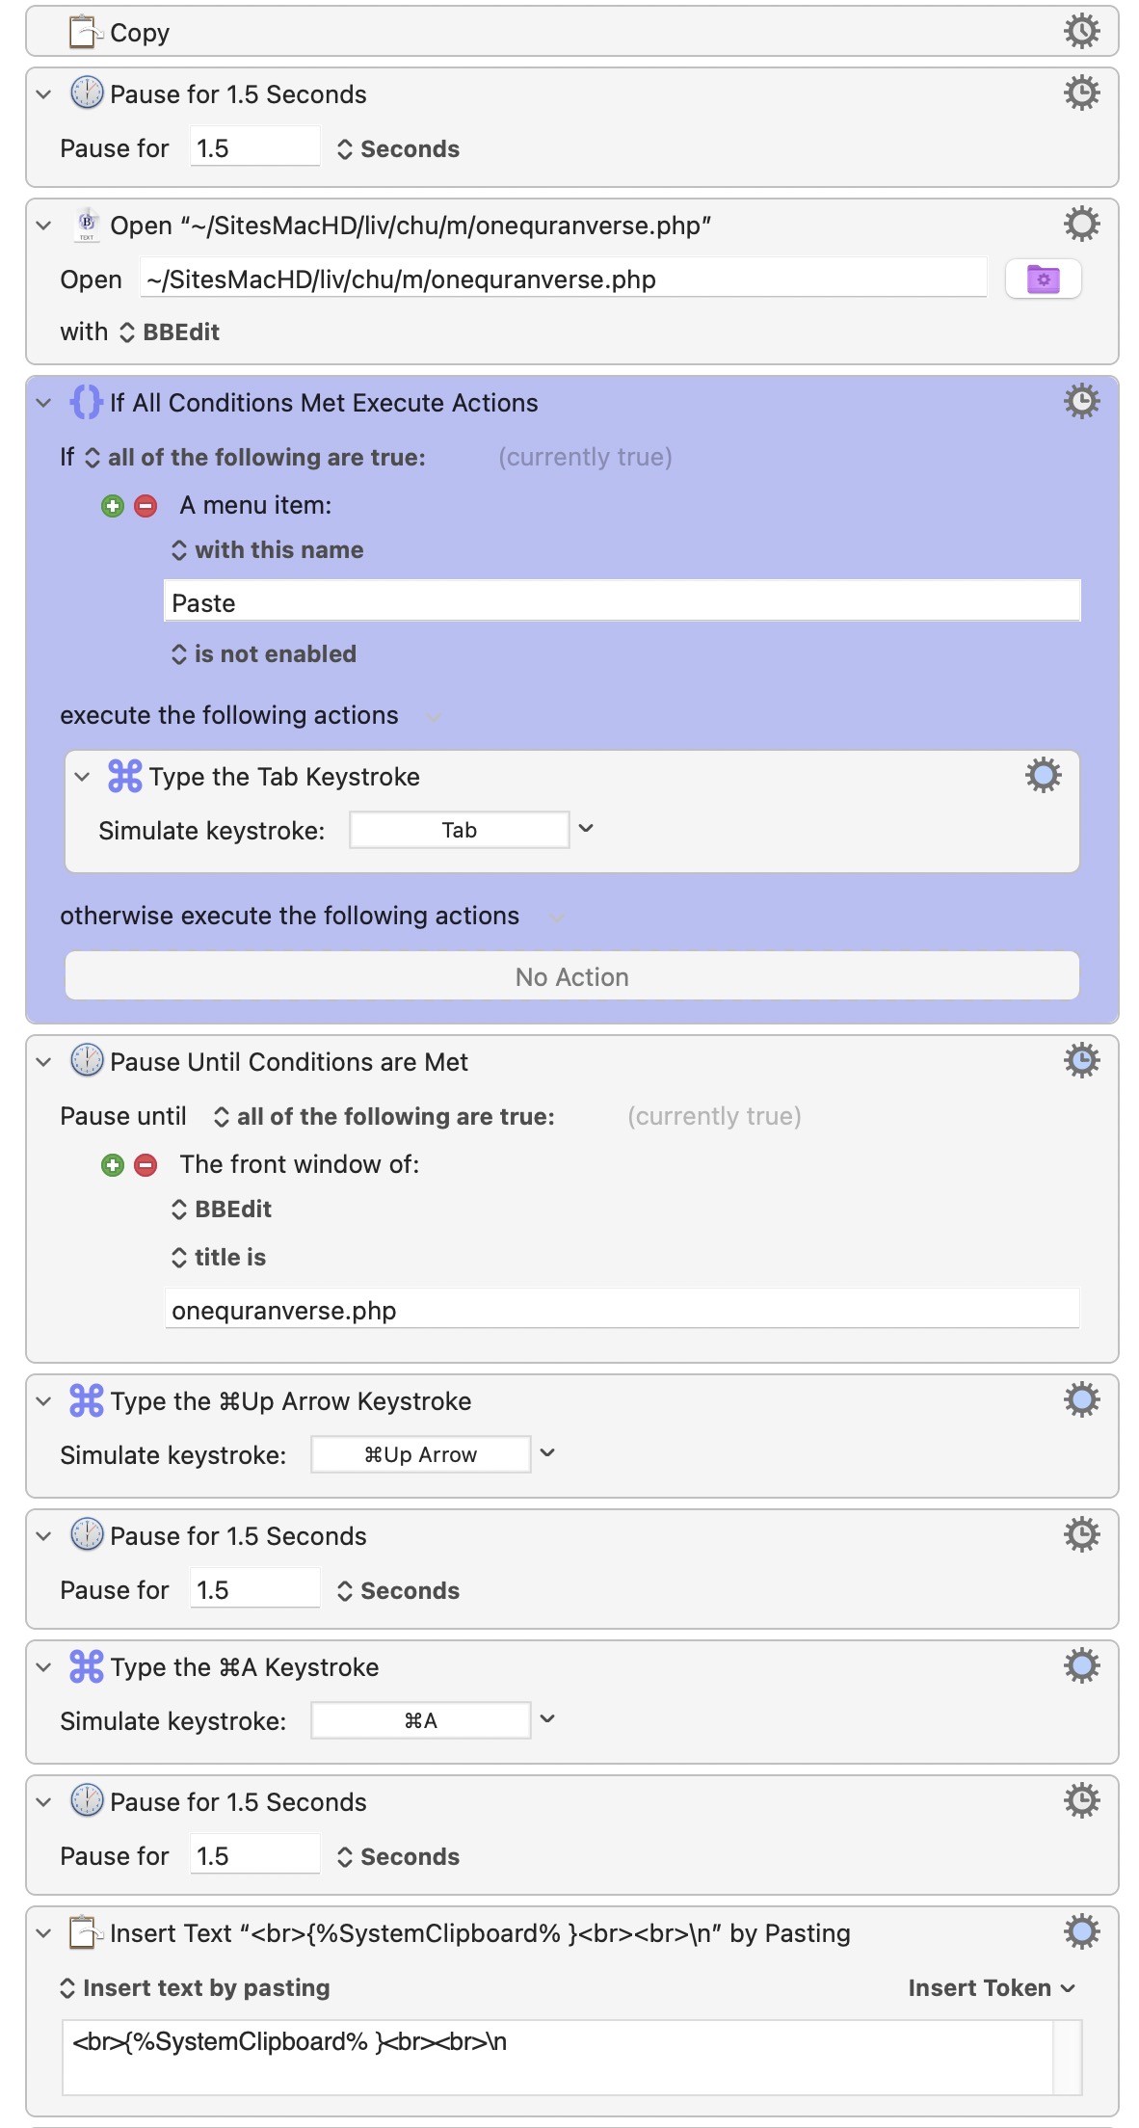Remove the front window condition with red minus
Viewport: 1139px width, 2128px height.
[146, 1165]
